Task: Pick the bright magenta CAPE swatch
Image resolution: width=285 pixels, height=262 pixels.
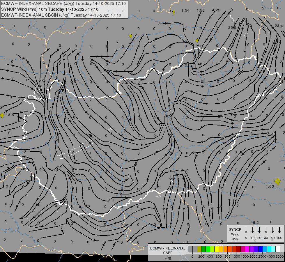Action: (247, 249)
